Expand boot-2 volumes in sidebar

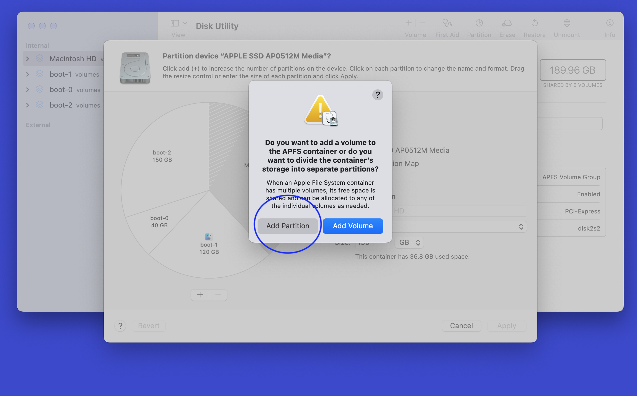click(x=28, y=105)
